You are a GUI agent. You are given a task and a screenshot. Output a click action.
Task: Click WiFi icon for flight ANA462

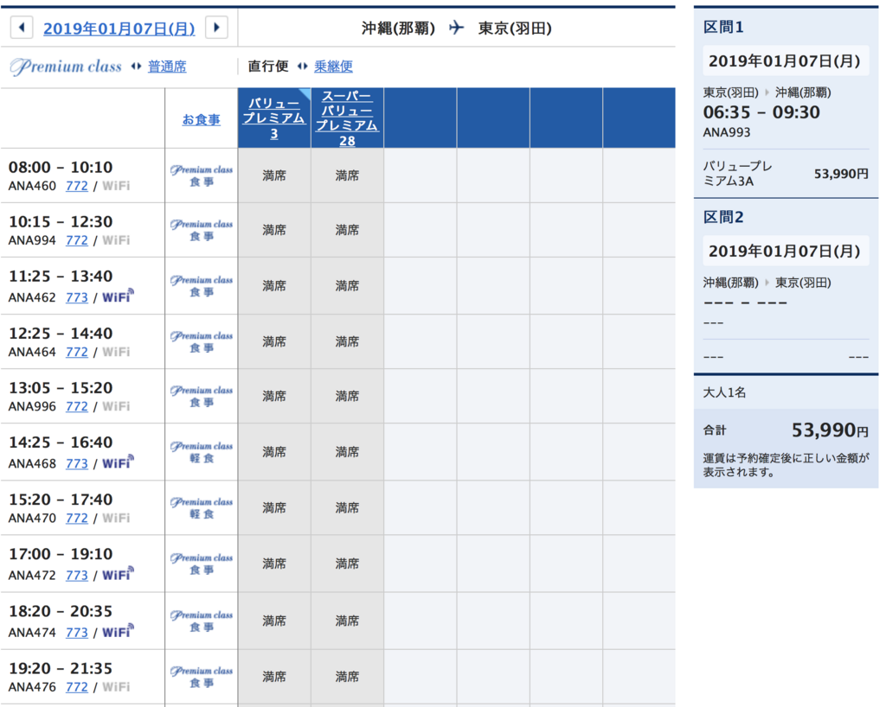pos(118,296)
